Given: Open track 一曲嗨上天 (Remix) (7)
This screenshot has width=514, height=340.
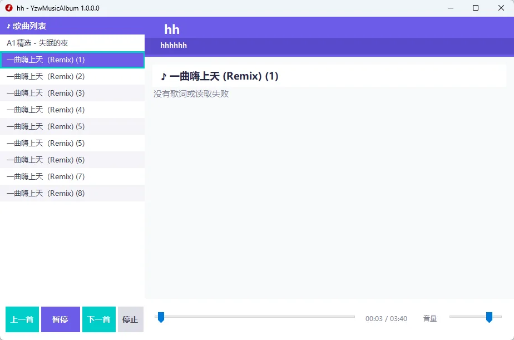Looking at the screenshot, I should 72,177.
